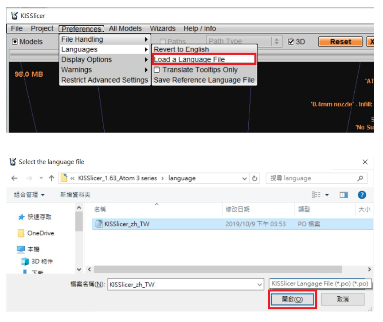
Task: Choose Load a Language File
Action: 204,59
